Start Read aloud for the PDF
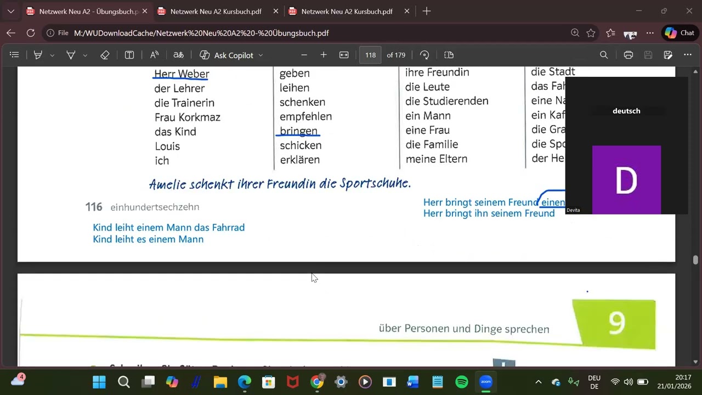702x395 pixels. point(154,55)
